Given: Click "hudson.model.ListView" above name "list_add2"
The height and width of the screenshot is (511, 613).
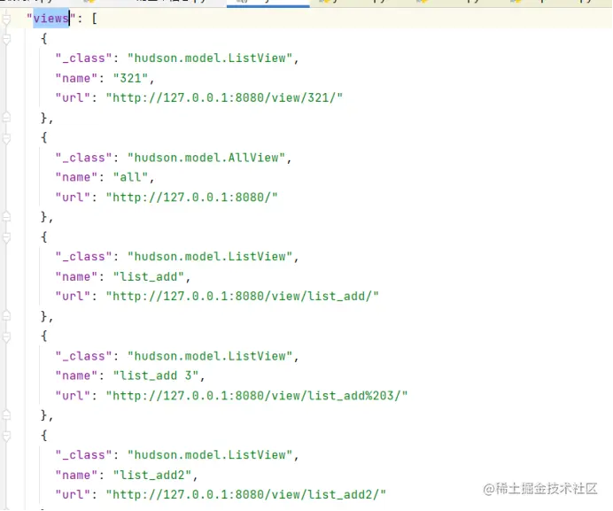Looking at the screenshot, I should (x=210, y=455).
